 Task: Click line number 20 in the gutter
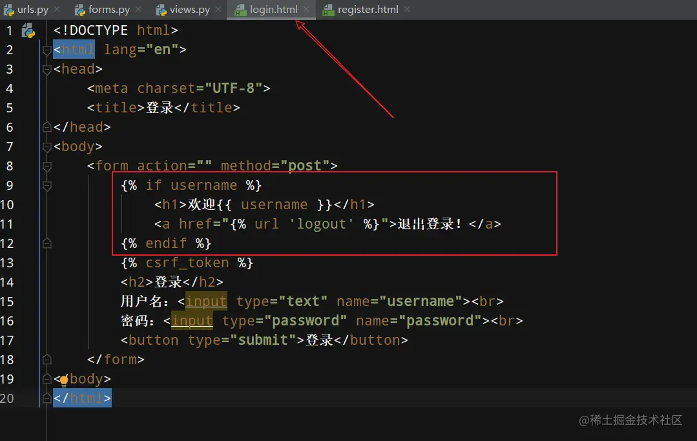point(7,398)
